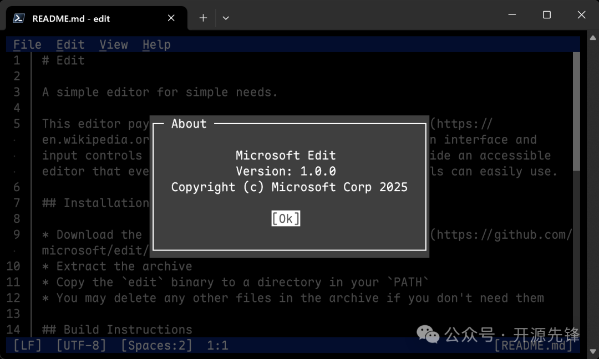Click the PowerShell icon on the tab
The image size is (599, 359).
tap(19, 18)
